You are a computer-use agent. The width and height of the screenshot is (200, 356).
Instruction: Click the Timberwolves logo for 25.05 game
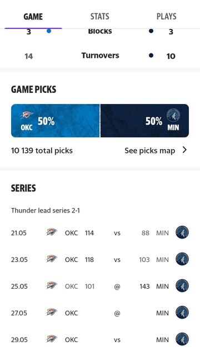point(182,285)
